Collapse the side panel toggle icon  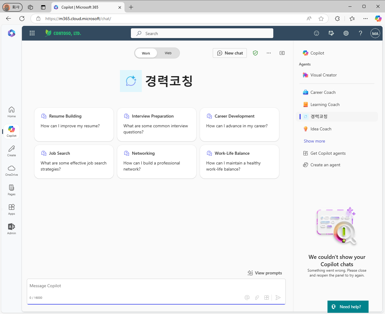pyautogui.click(x=282, y=53)
